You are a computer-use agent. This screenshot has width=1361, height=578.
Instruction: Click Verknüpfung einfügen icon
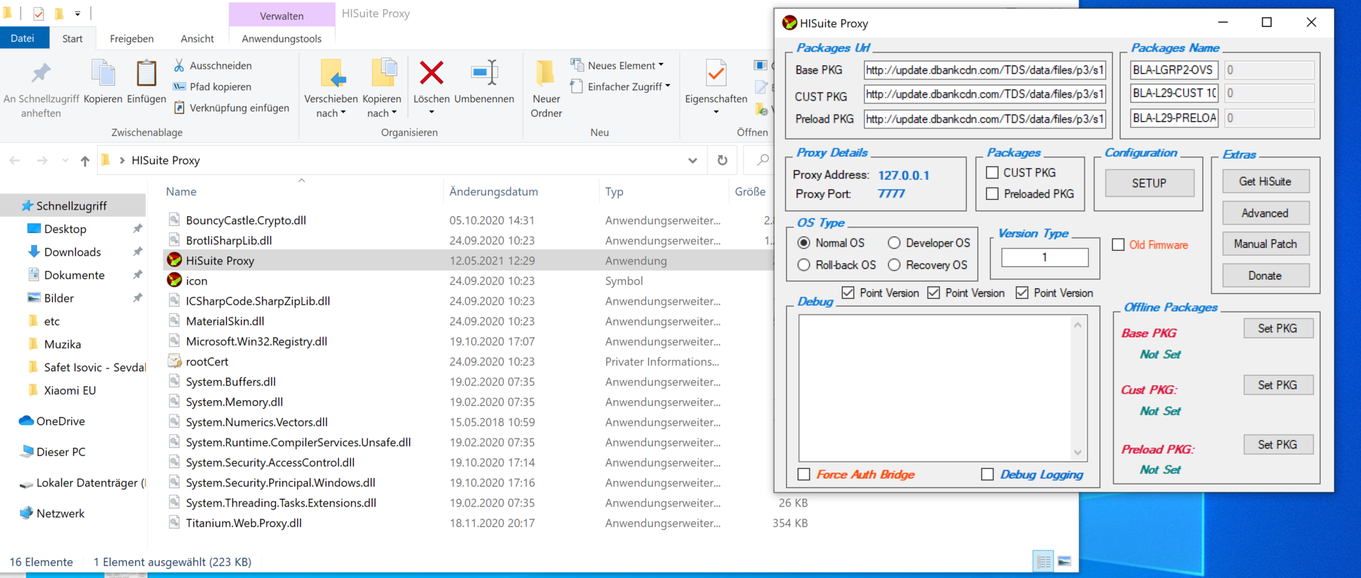(179, 108)
